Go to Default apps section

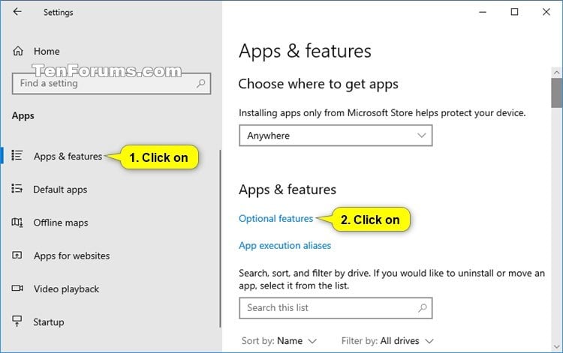[x=60, y=189]
